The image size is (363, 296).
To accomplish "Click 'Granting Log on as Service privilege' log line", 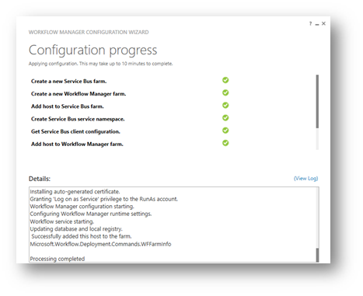I will [x=104, y=199].
